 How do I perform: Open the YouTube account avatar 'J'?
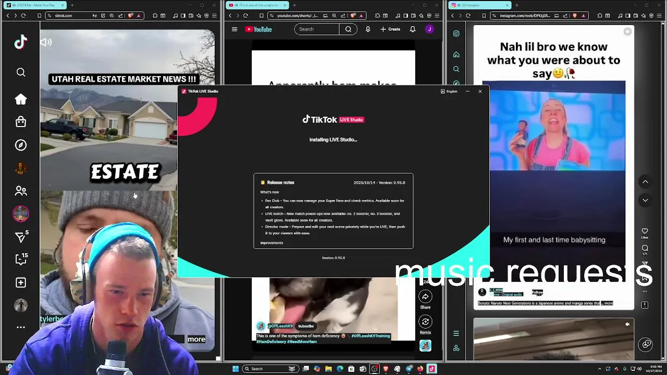pos(429,29)
